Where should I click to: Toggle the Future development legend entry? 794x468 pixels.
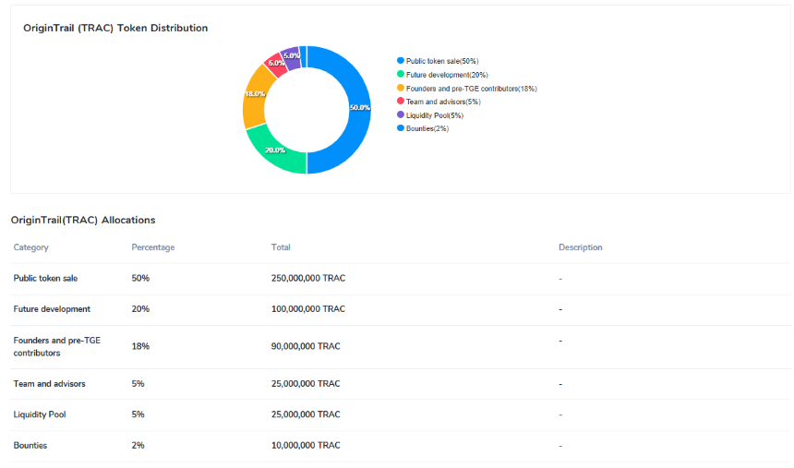(442, 75)
